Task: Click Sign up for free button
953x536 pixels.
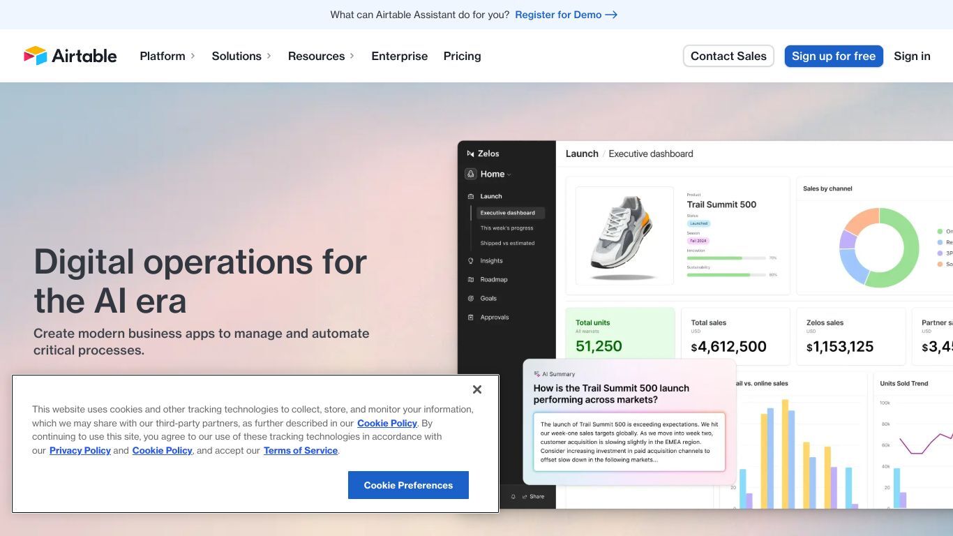Action: click(834, 56)
